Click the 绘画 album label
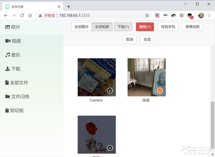The width and height of the screenshot is (215, 157). pos(146,100)
